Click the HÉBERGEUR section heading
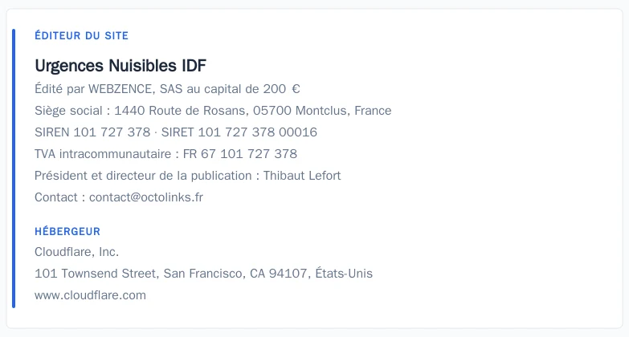The height and width of the screenshot is (337, 629). [67, 231]
